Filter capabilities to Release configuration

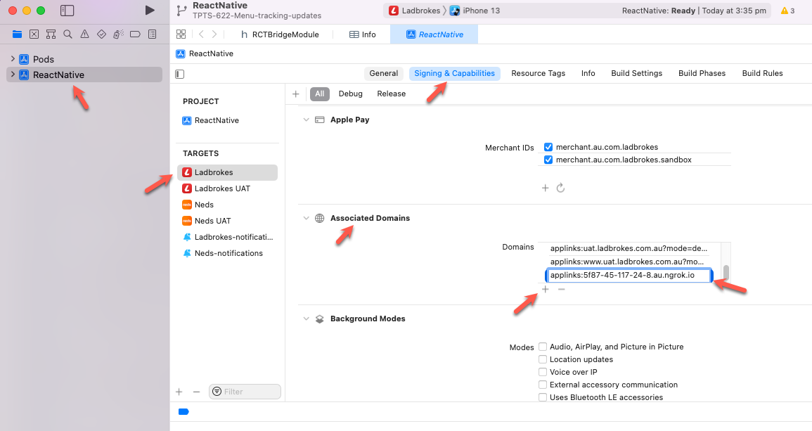[x=392, y=94]
